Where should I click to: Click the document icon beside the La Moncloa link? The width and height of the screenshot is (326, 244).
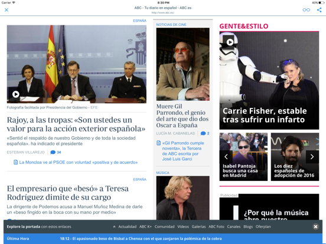[15, 162]
